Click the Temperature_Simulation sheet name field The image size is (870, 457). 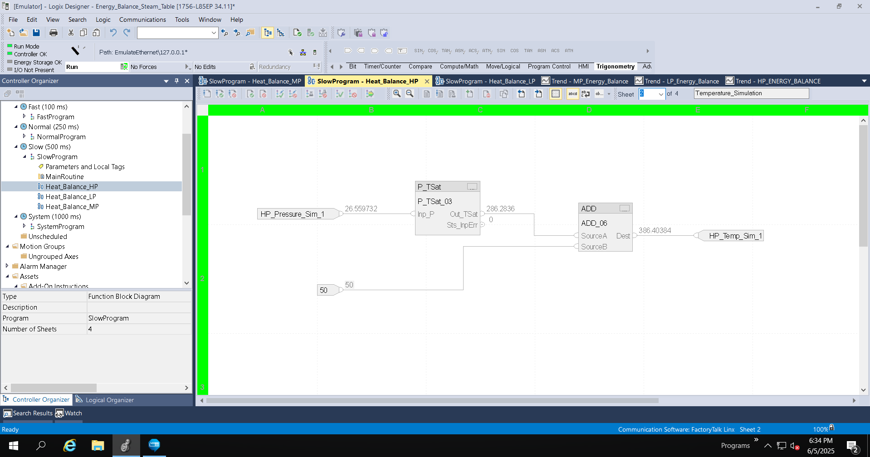pyautogui.click(x=751, y=93)
